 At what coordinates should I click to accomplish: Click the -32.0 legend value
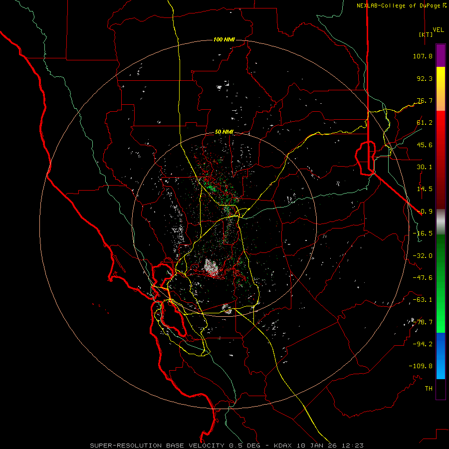[x=423, y=256]
